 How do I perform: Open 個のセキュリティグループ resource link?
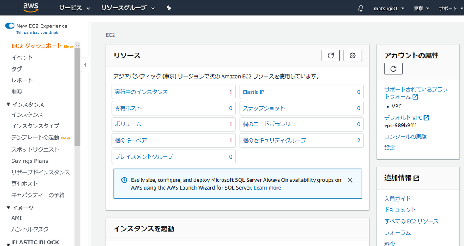pos(275,140)
